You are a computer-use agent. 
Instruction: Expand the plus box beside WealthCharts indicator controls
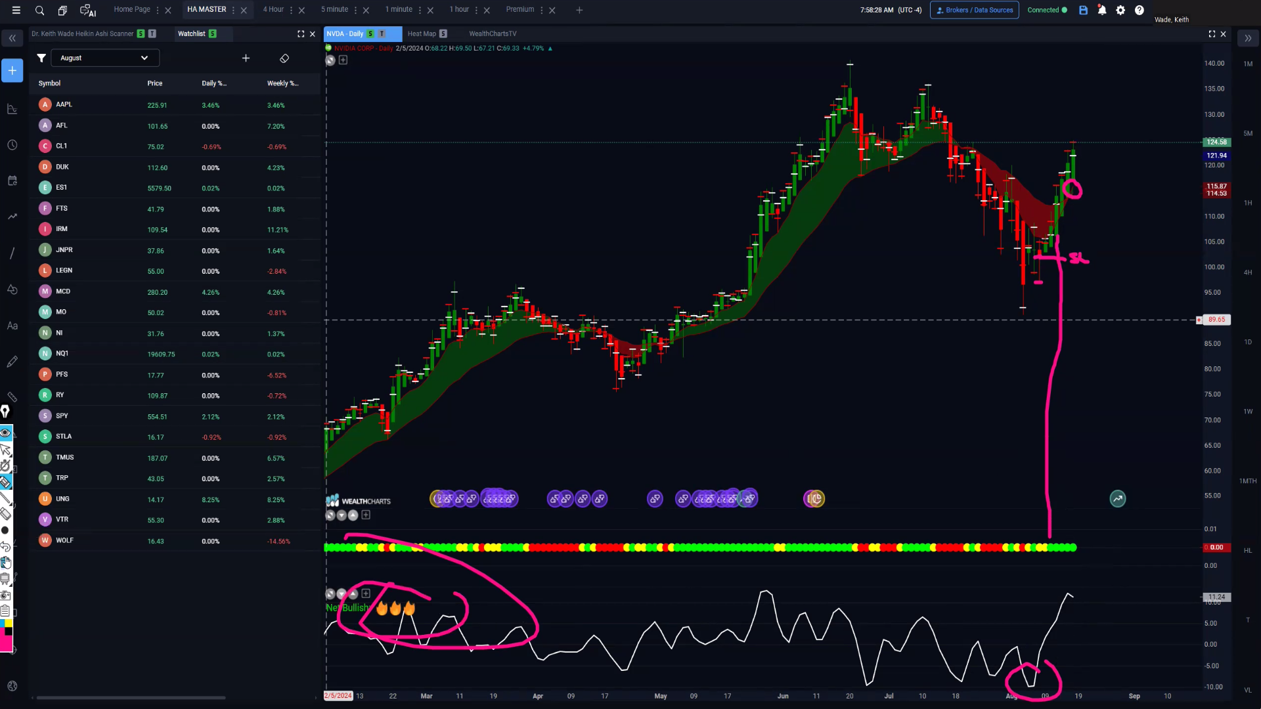(366, 515)
